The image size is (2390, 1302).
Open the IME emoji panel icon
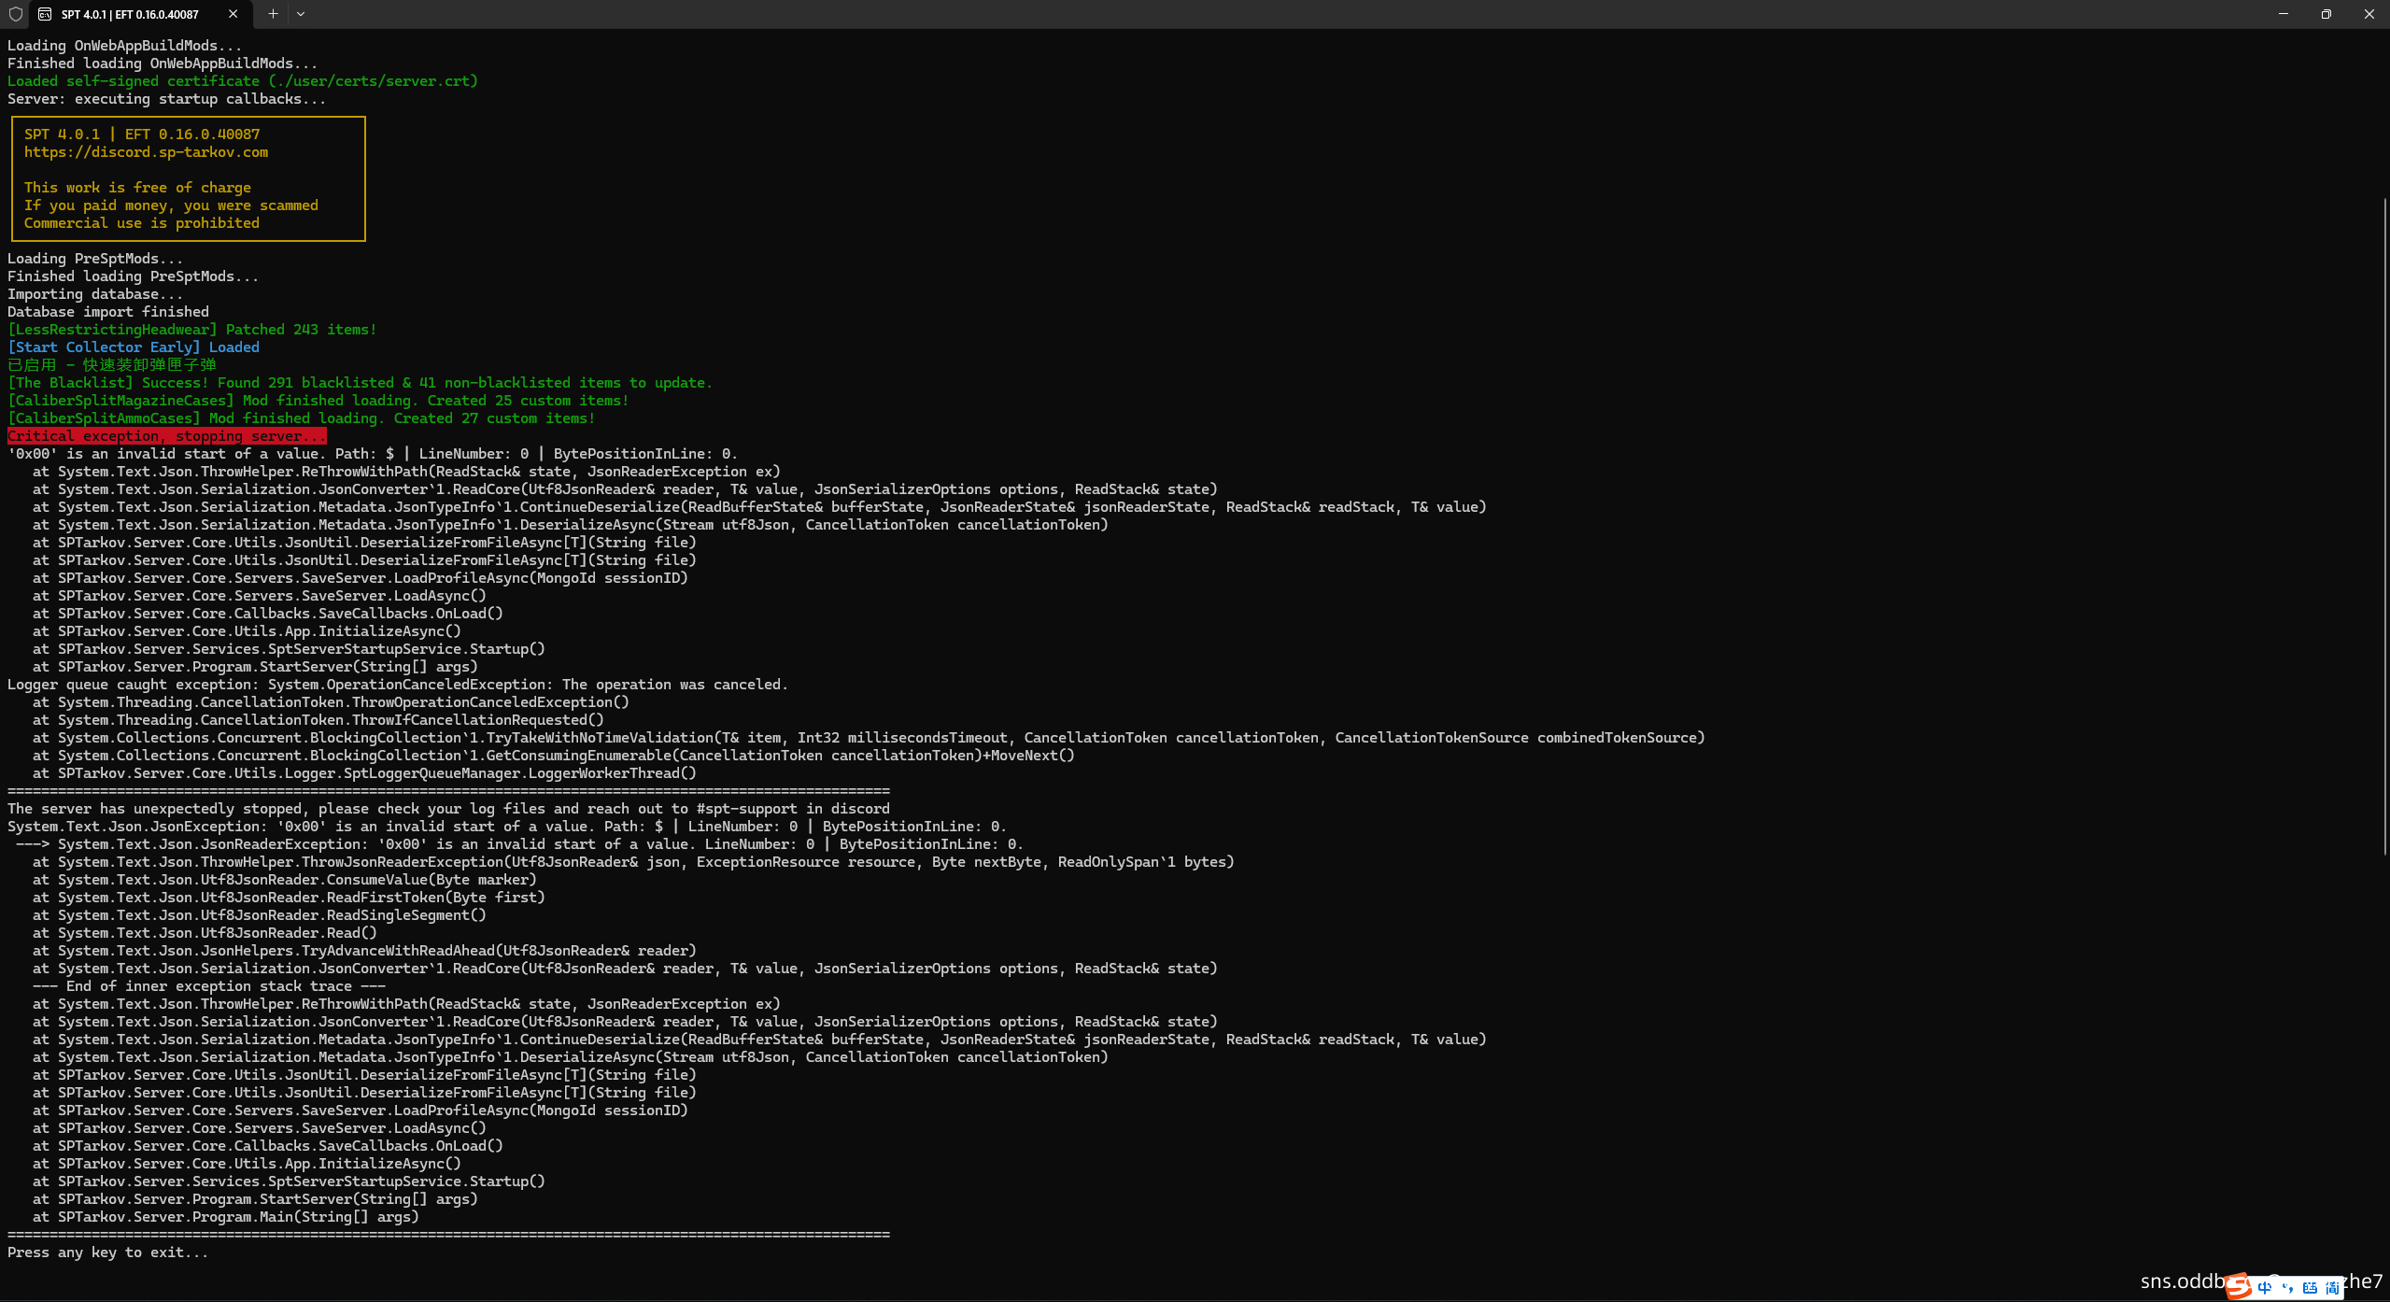pyautogui.click(x=2310, y=1288)
